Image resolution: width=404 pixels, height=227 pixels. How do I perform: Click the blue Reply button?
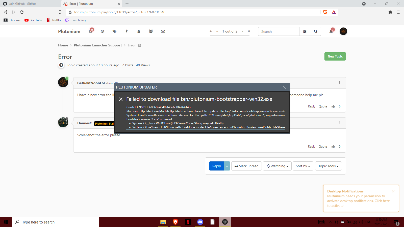point(216,166)
